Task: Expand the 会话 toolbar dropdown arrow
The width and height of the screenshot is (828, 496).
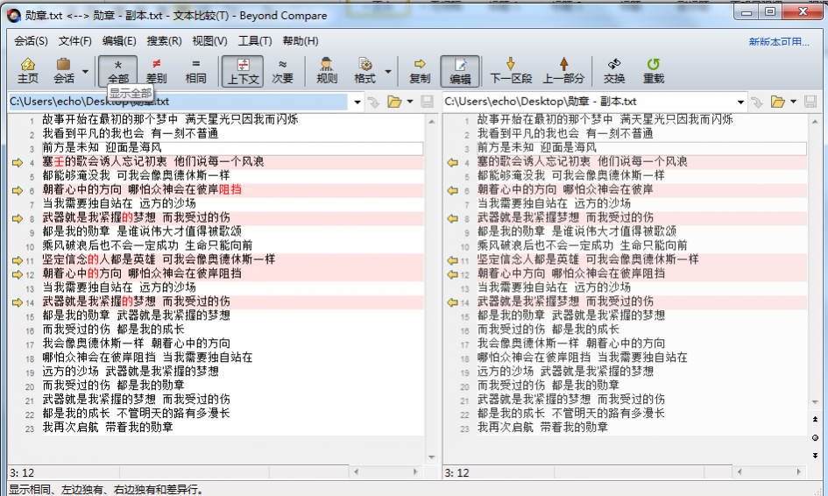Action: [85, 71]
